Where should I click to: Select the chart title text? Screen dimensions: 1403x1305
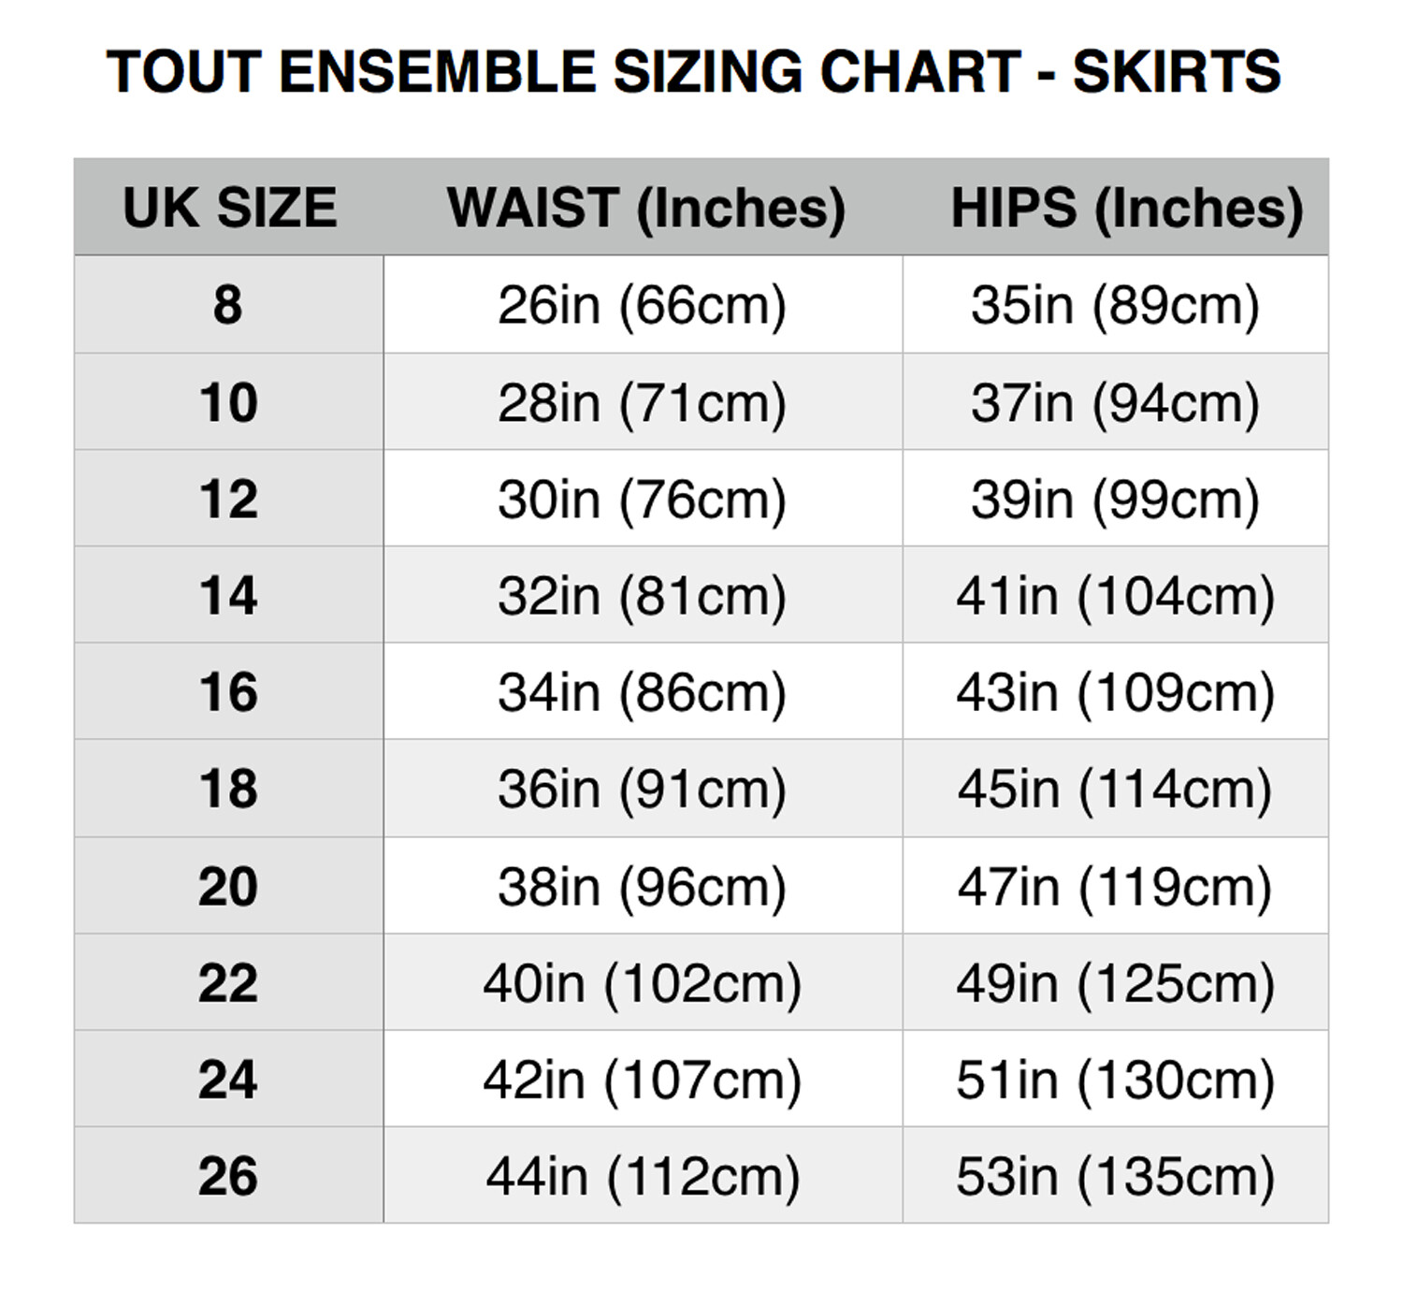pyautogui.click(x=694, y=71)
